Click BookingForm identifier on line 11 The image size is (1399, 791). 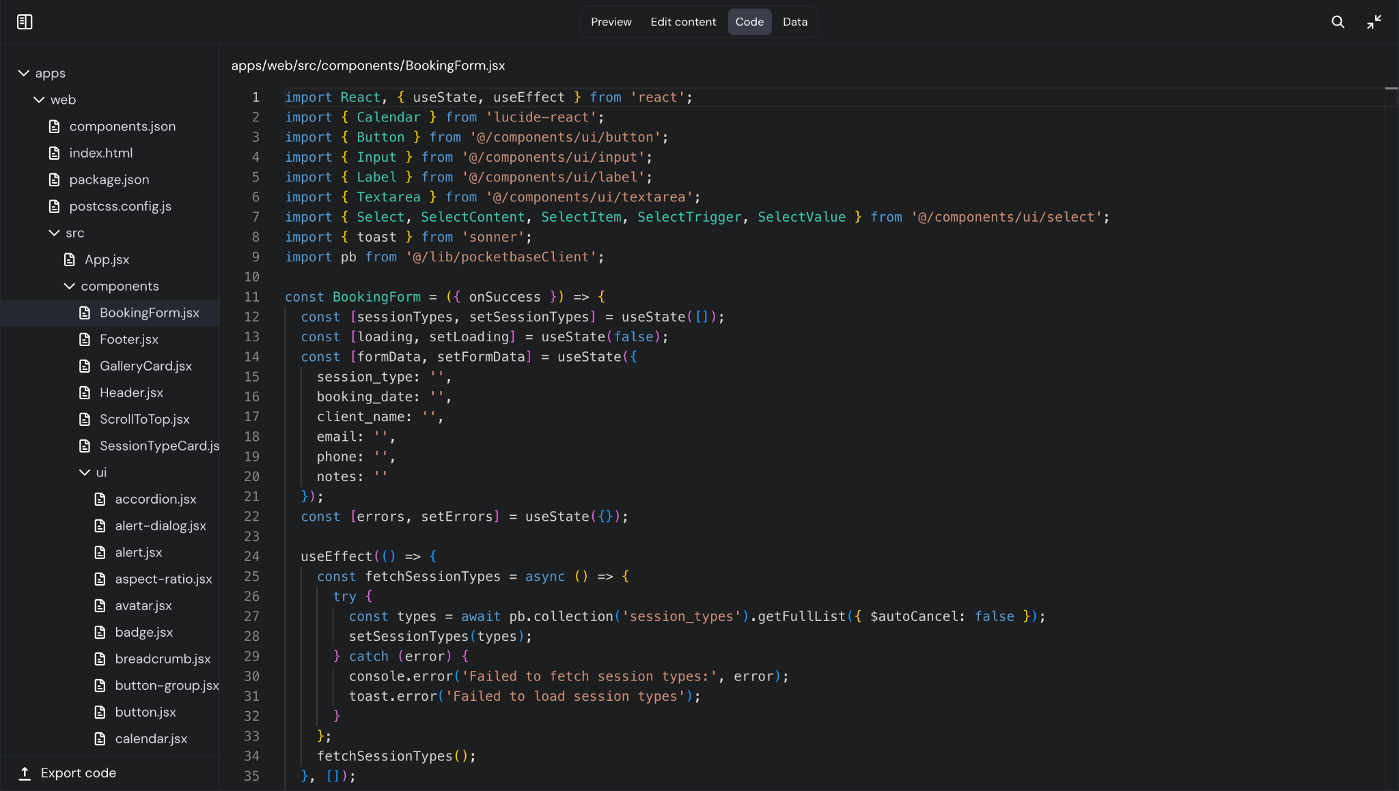tap(376, 297)
